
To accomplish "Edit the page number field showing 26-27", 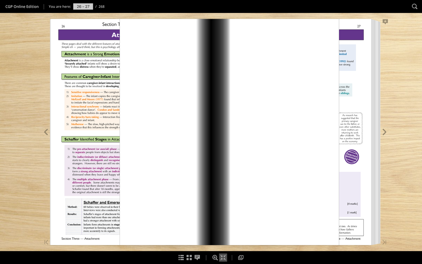I will 83,6.
